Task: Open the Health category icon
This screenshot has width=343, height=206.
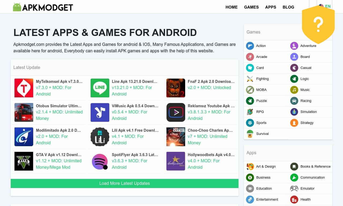Action: [x=294, y=200]
